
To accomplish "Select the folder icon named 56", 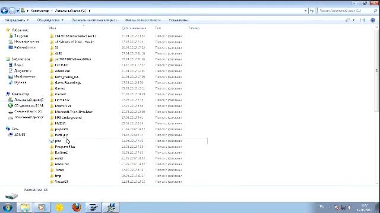I will (52, 47).
